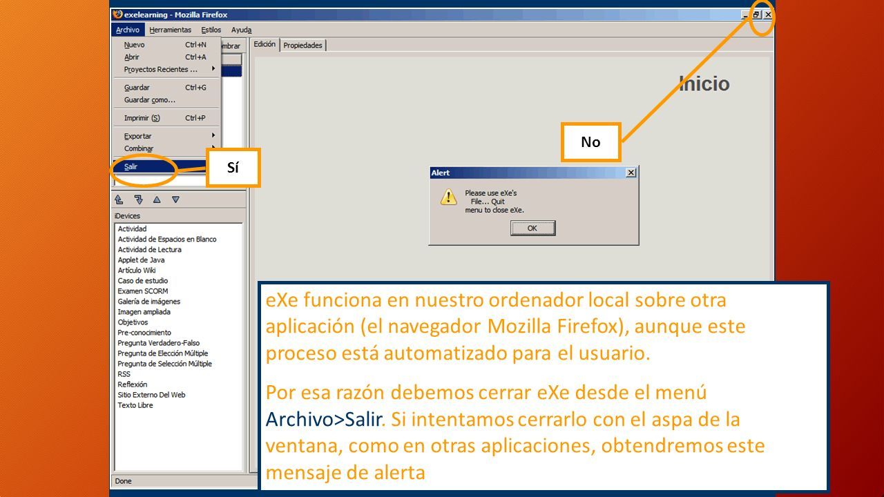Viewport: 884px width, 497px height.
Task: Restore the exelearning Firefox window size
Action: pyautogui.click(x=756, y=14)
